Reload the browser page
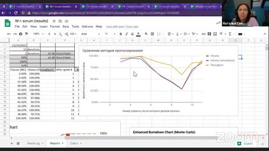269x151 pixels. [16, 13]
